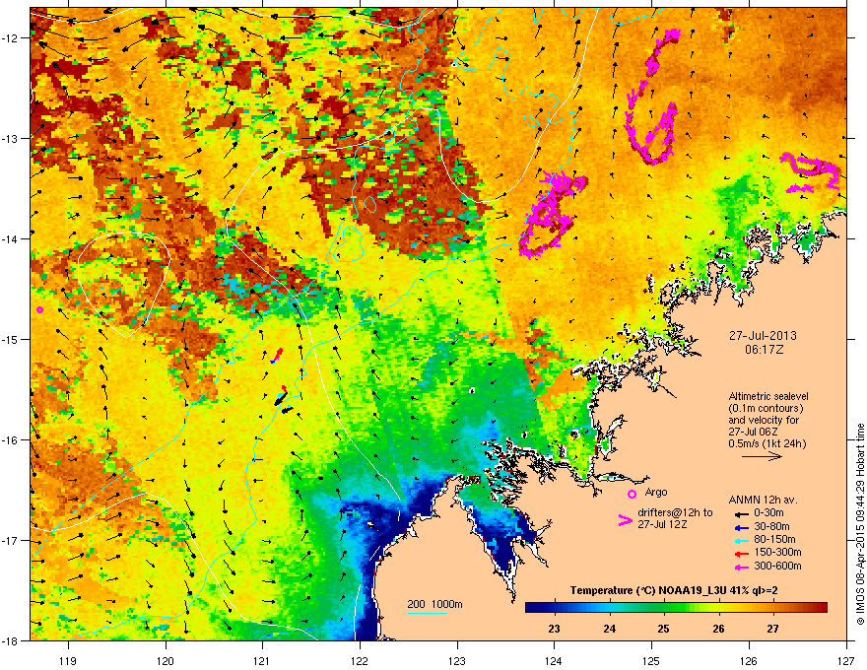Click the 'Argo' legend label
Viewport: 867px width, 670px height.
656,492
